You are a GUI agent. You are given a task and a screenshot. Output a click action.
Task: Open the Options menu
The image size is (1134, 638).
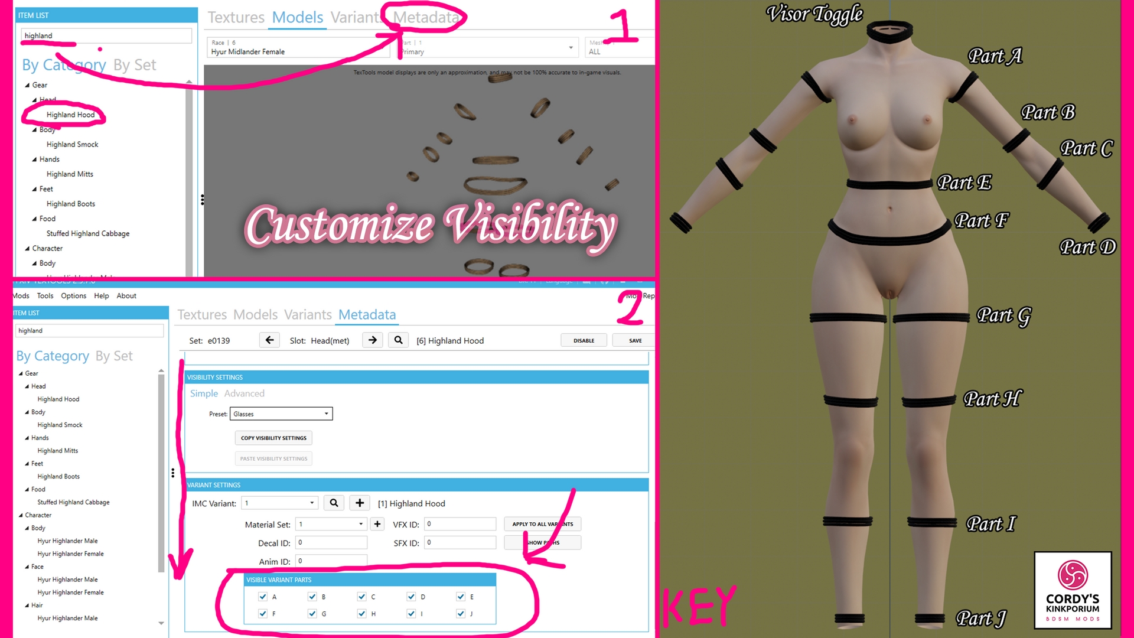pyautogui.click(x=73, y=295)
